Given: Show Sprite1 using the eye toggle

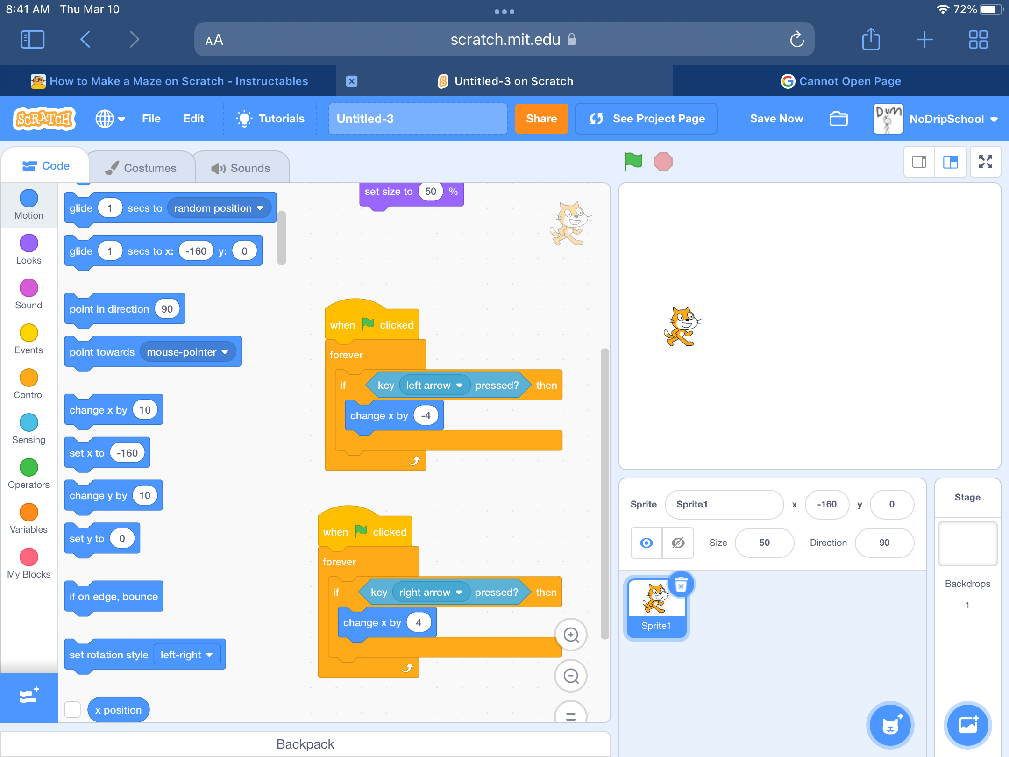Looking at the screenshot, I should coord(646,543).
